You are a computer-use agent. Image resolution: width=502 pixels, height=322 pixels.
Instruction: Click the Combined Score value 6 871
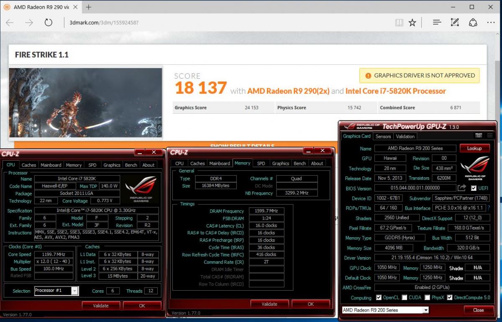click(456, 107)
